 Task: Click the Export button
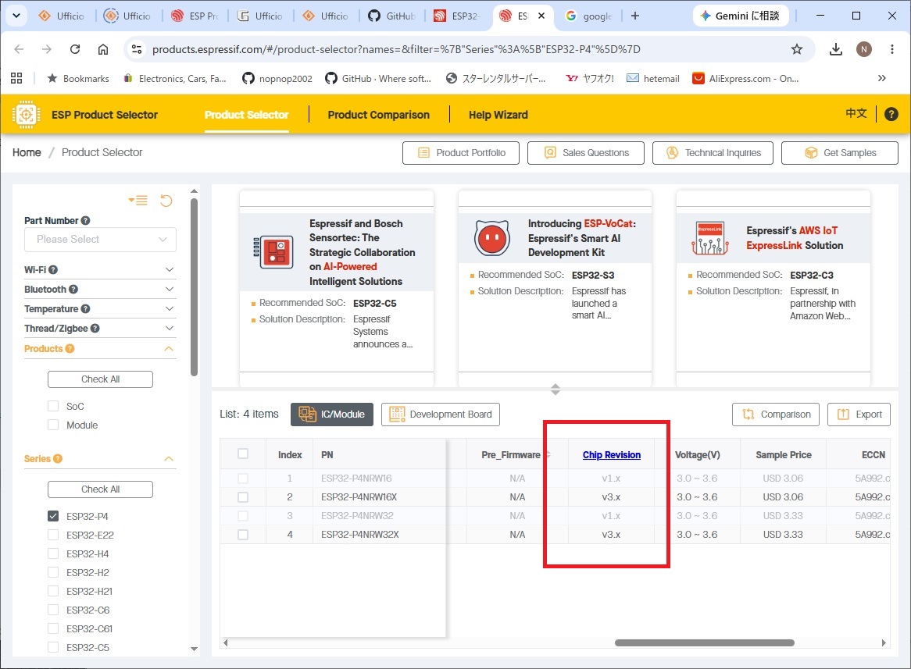tap(859, 414)
